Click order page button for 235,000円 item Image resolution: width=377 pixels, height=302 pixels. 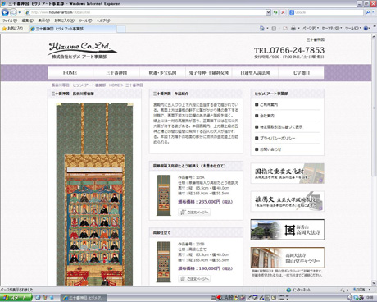[x=194, y=213]
